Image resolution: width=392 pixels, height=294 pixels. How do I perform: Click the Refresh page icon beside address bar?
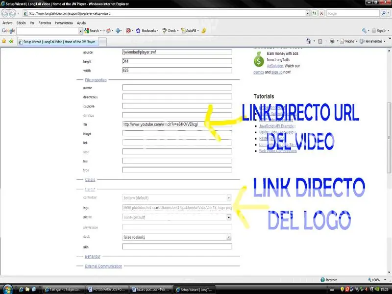[314, 13]
